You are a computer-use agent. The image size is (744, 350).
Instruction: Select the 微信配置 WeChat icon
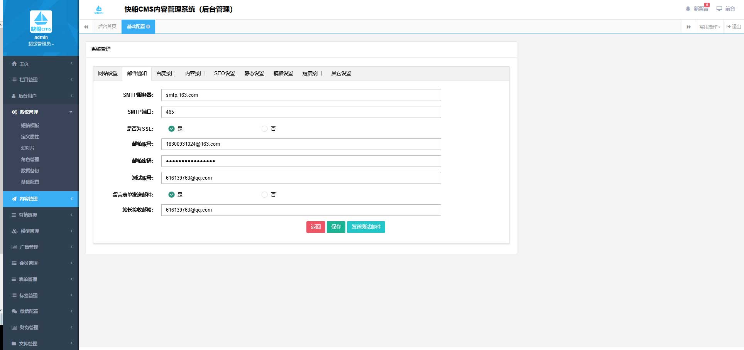pos(14,311)
